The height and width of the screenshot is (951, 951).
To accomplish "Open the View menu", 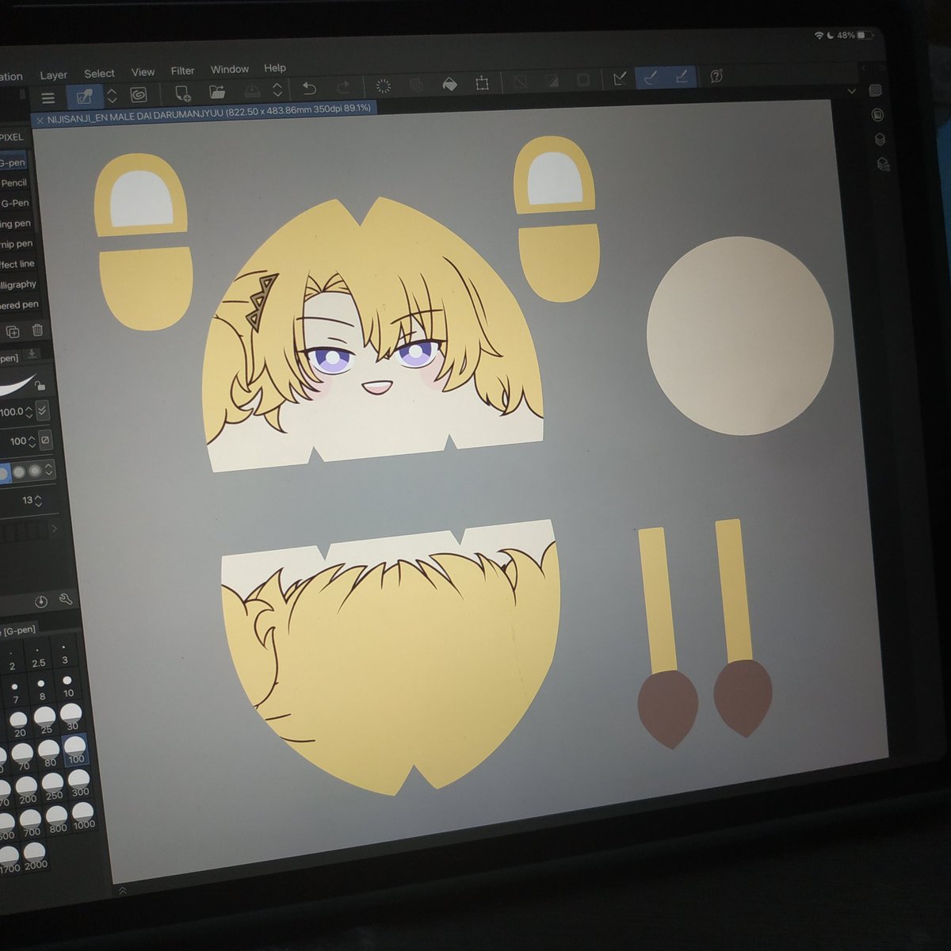I will coord(143,72).
